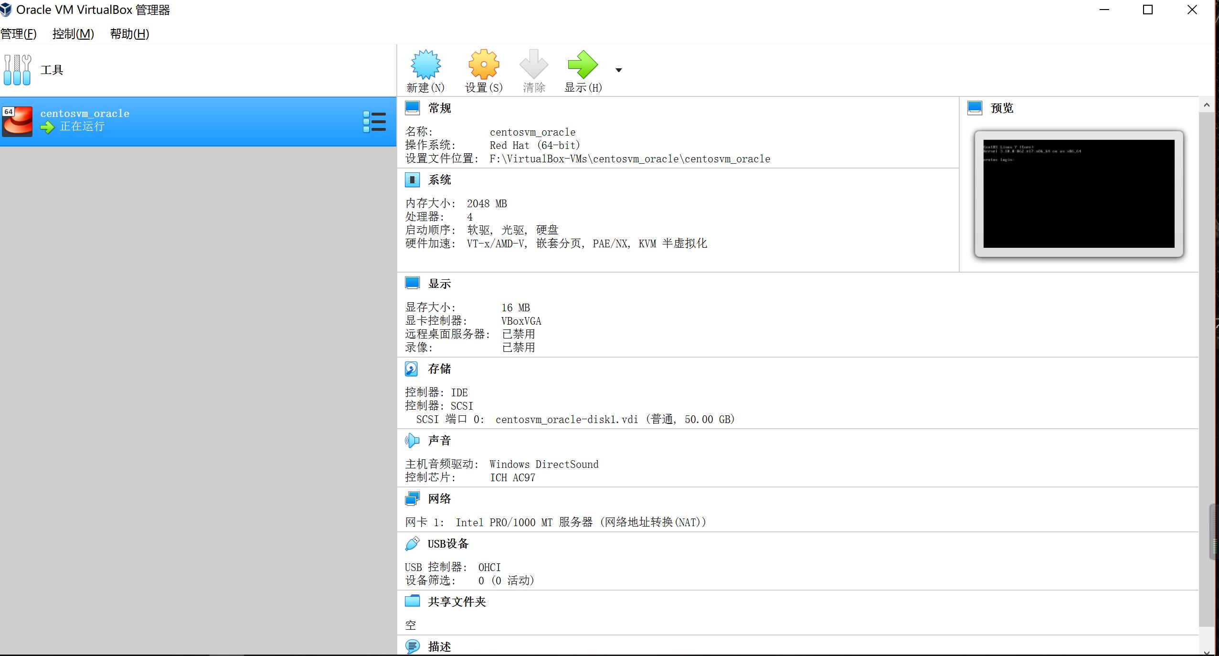Open the 管理(F) menu
This screenshot has width=1219, height=656.
(x=19, y=33)
